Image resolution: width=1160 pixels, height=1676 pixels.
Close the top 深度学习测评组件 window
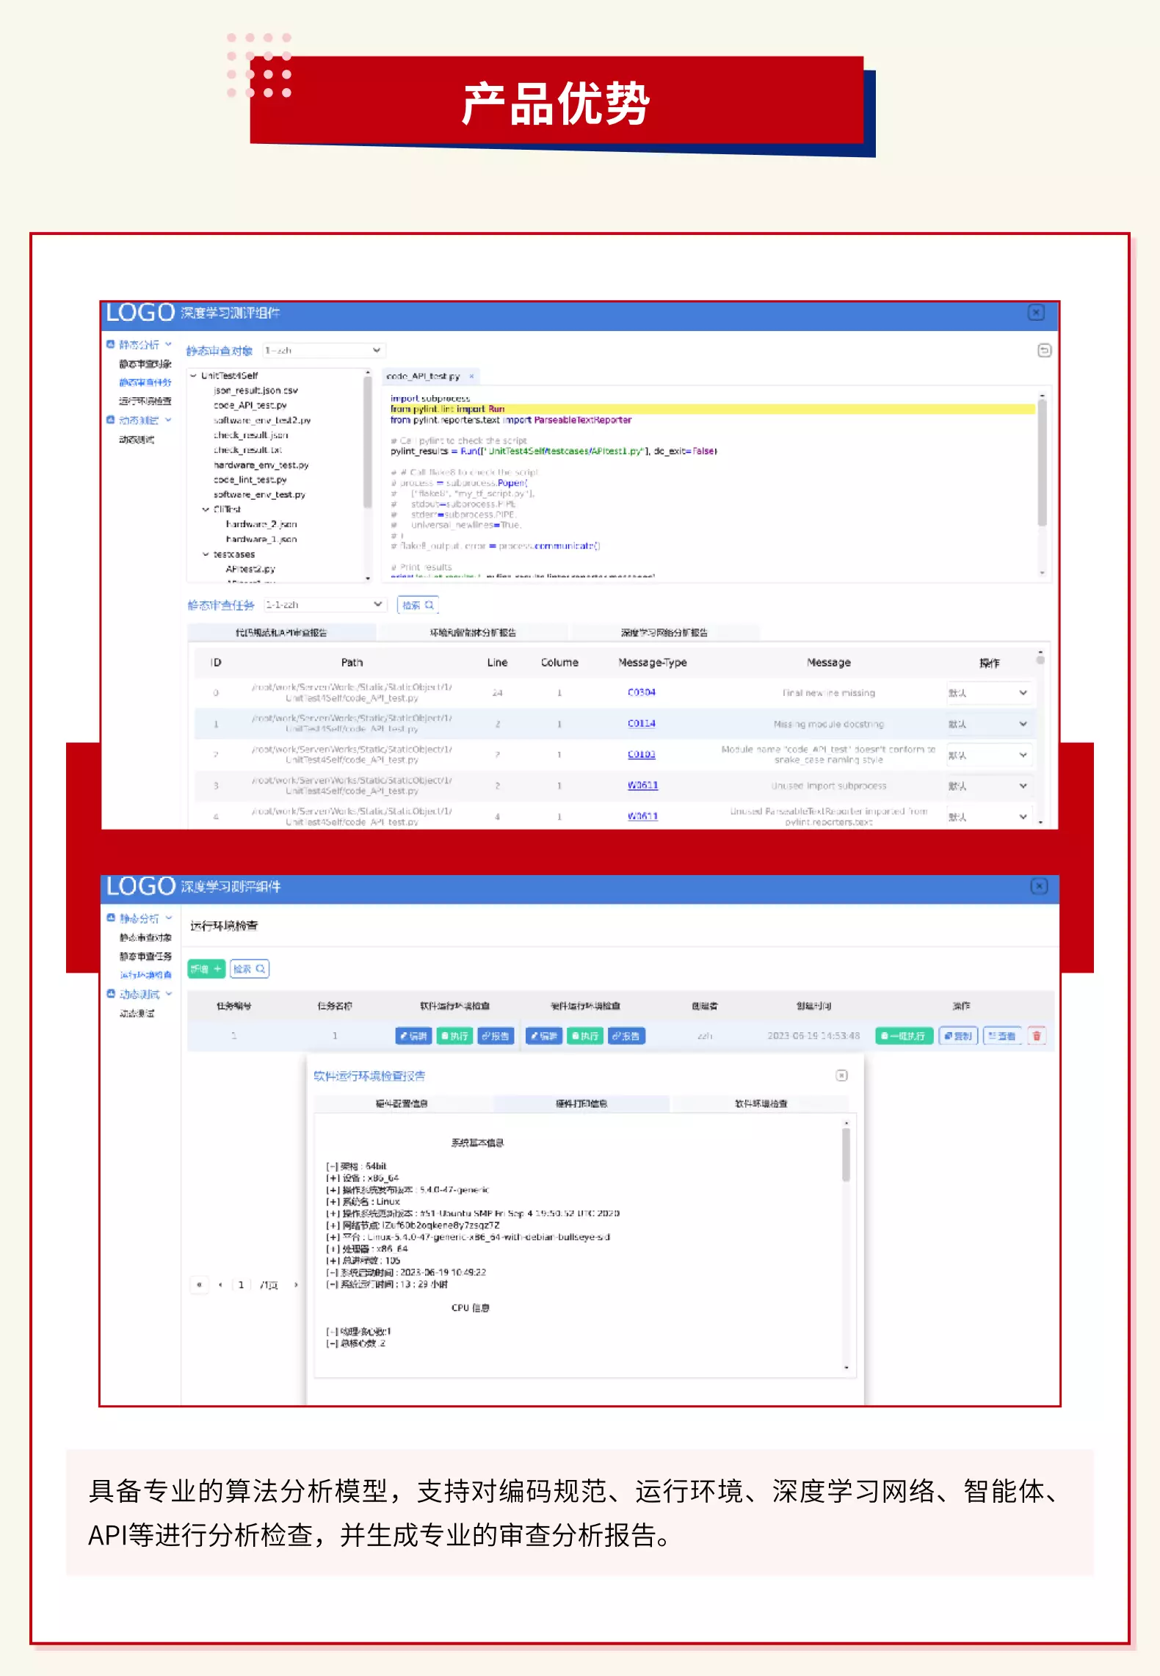click(1036, 313)
